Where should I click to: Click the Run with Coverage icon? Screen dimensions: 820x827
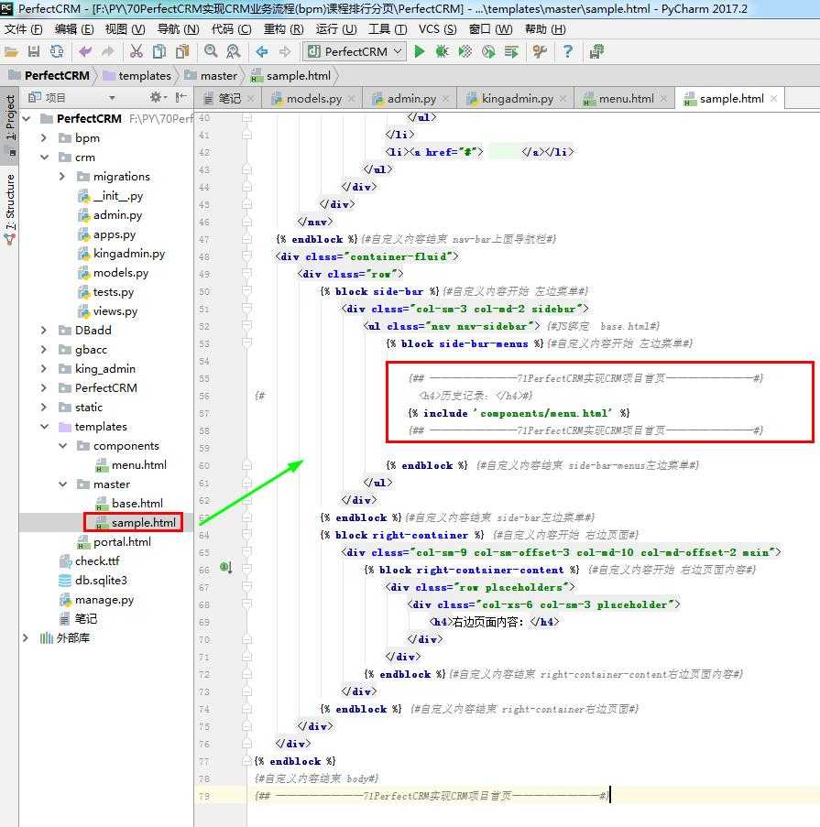pos(465,51)
